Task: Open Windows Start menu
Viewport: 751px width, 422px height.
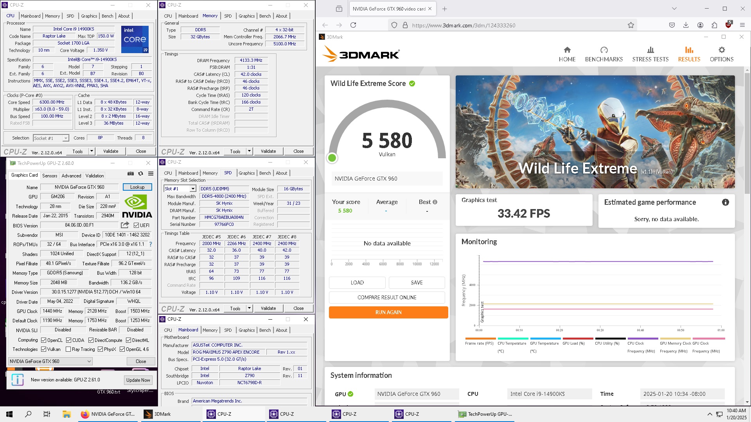Action: (9, 414)
